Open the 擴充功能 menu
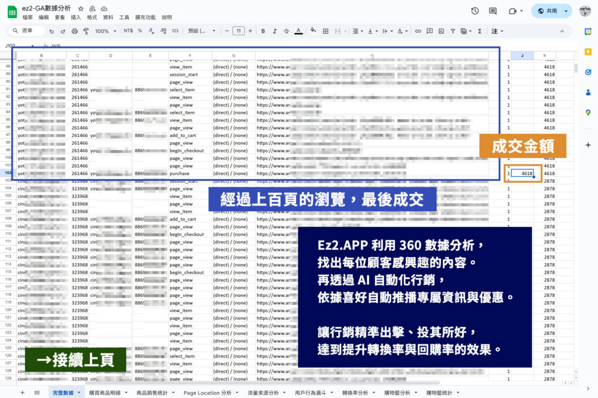Viewport: 598px width, 398px height. point(145,18)
